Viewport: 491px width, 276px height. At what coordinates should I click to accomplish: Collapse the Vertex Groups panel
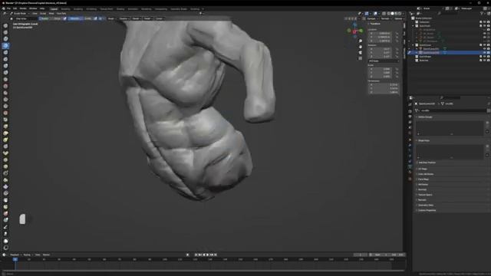click(425, 117)
